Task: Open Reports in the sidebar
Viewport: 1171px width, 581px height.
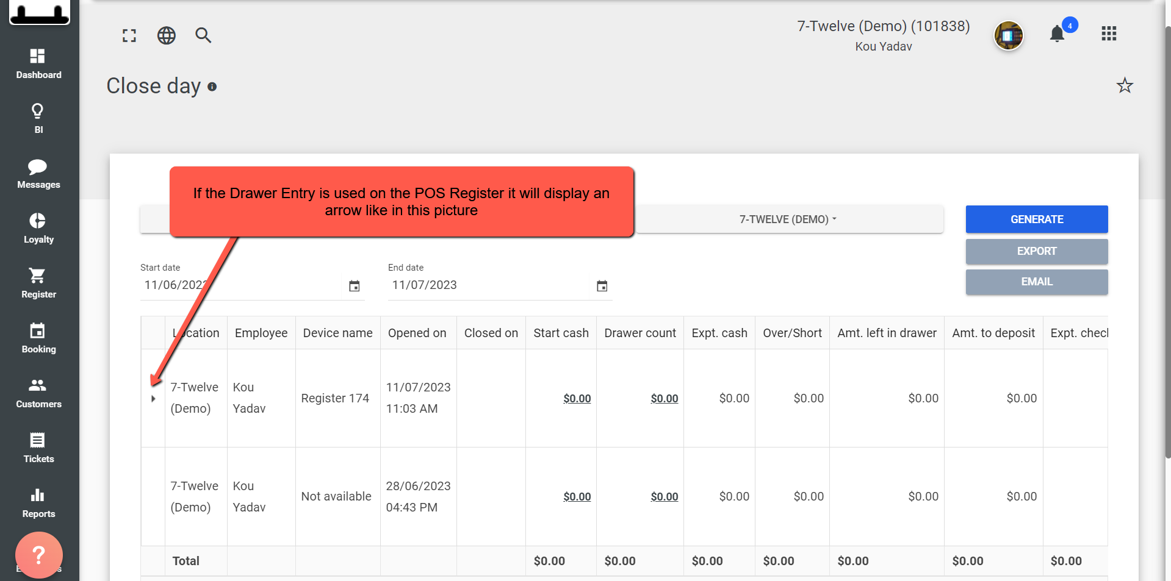Action: click(38, 503)
